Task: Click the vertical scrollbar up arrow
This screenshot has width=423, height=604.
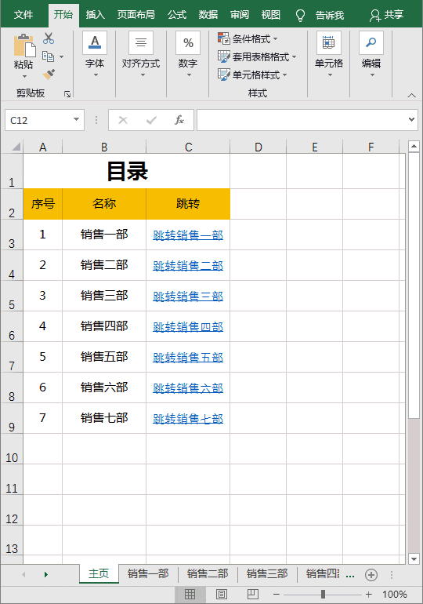Action: [x=414, y=147]
